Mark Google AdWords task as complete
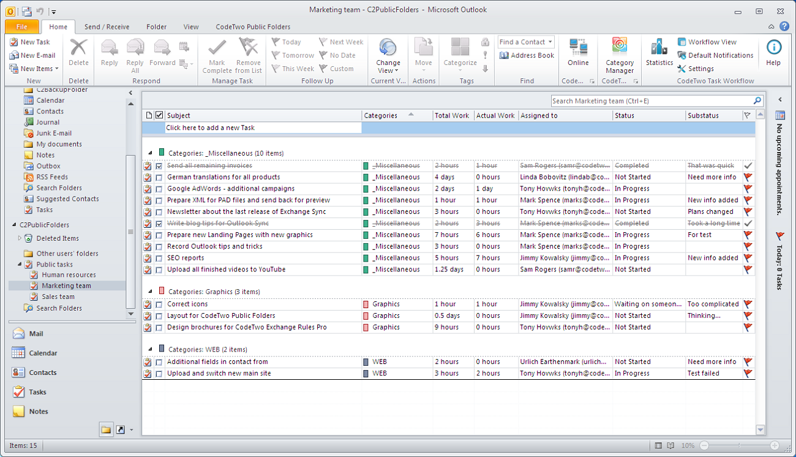796x457 pixels. pyautogui.click(x=159, y=189)
